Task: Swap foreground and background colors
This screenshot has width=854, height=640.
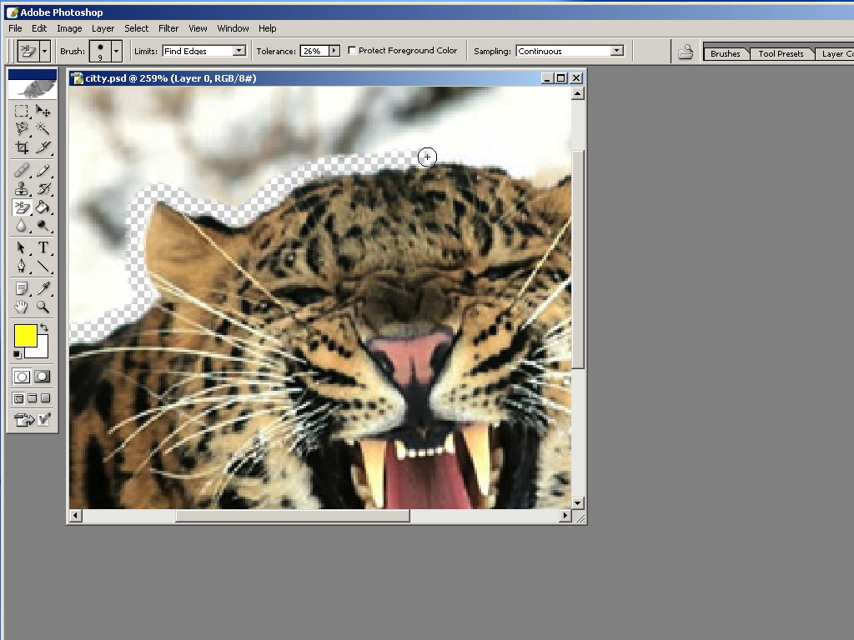Action: tap(44, 328)
